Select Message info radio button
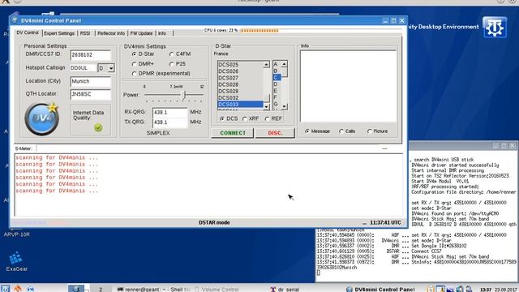The height and width of the screenshot is (292, 519). pos(307,131)
